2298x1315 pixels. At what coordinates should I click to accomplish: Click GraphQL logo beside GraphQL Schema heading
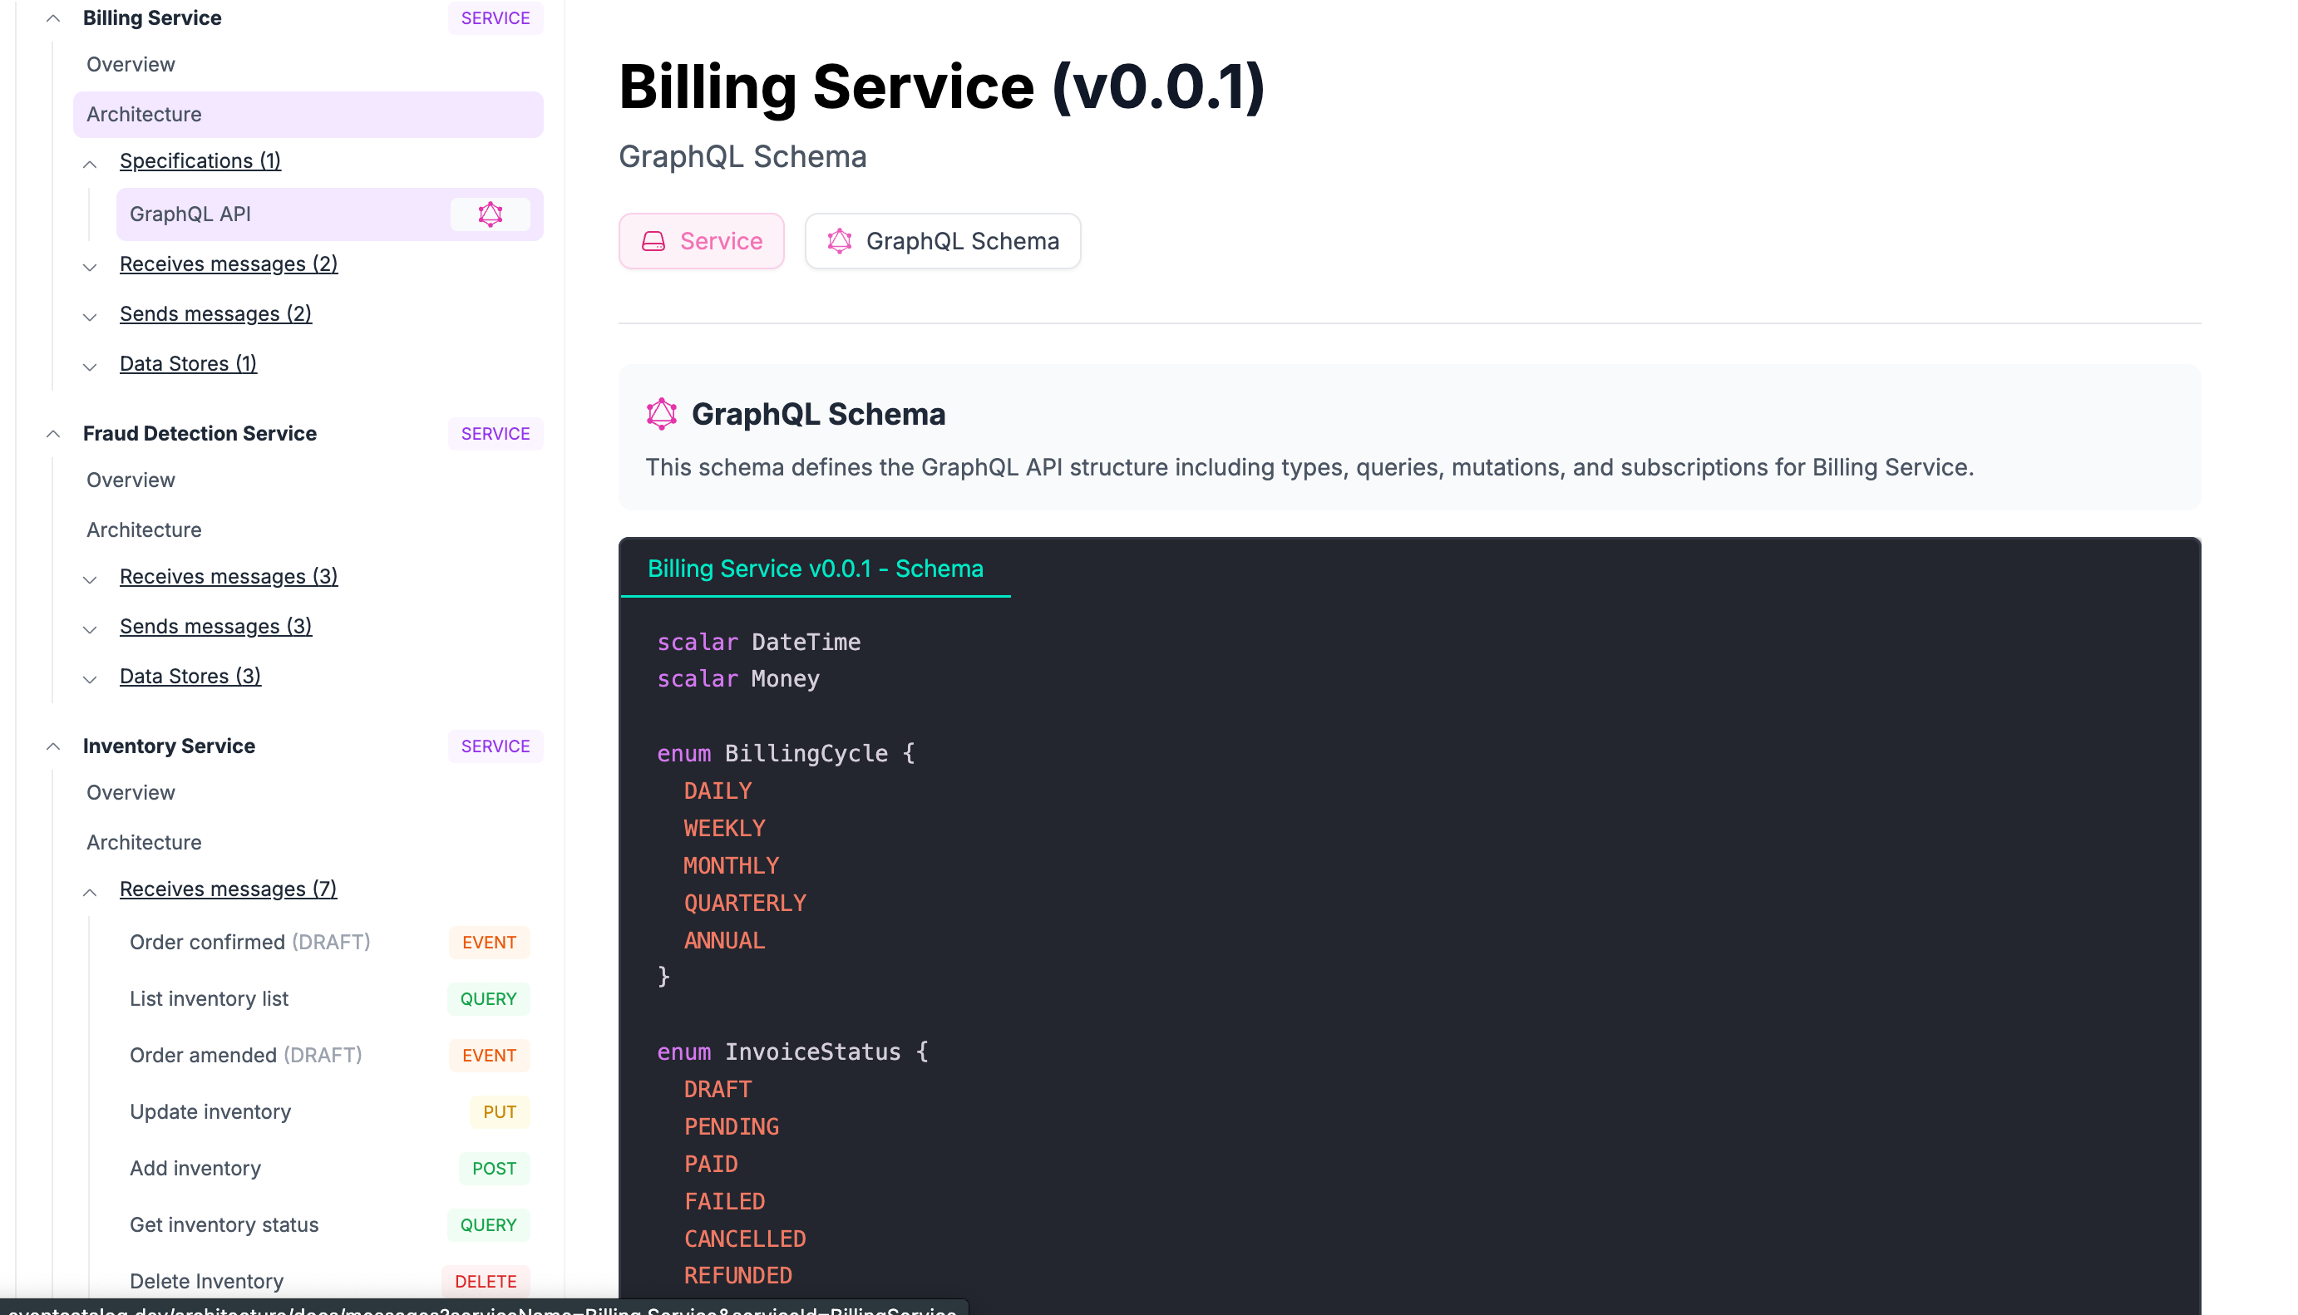coord(661,414)
